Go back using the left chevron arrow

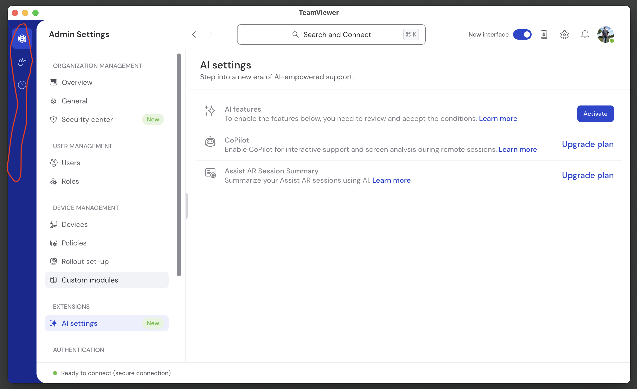(194, 34)
